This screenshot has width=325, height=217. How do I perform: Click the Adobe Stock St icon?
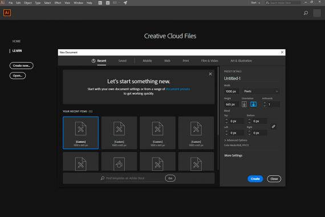point(108,3)
